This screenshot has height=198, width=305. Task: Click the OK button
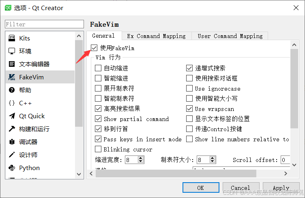pos(201,188)
